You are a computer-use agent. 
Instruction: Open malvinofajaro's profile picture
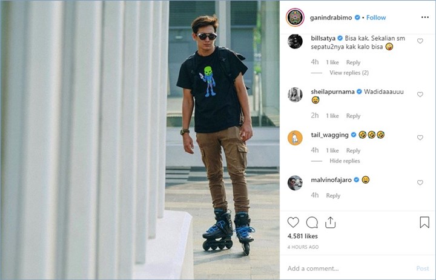click(295, 182)
